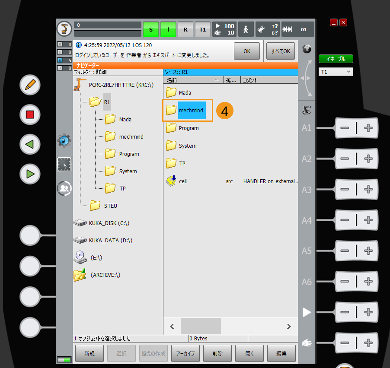
Task: Jog axis A3 minus
Action: click(345, 189)
